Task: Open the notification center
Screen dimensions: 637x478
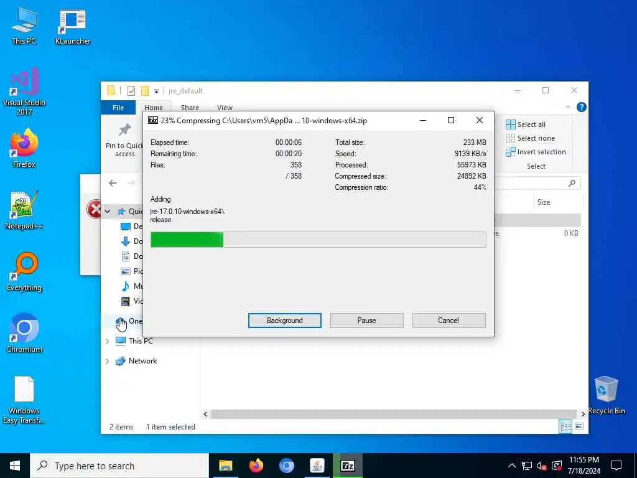Action: pos(616,466)
